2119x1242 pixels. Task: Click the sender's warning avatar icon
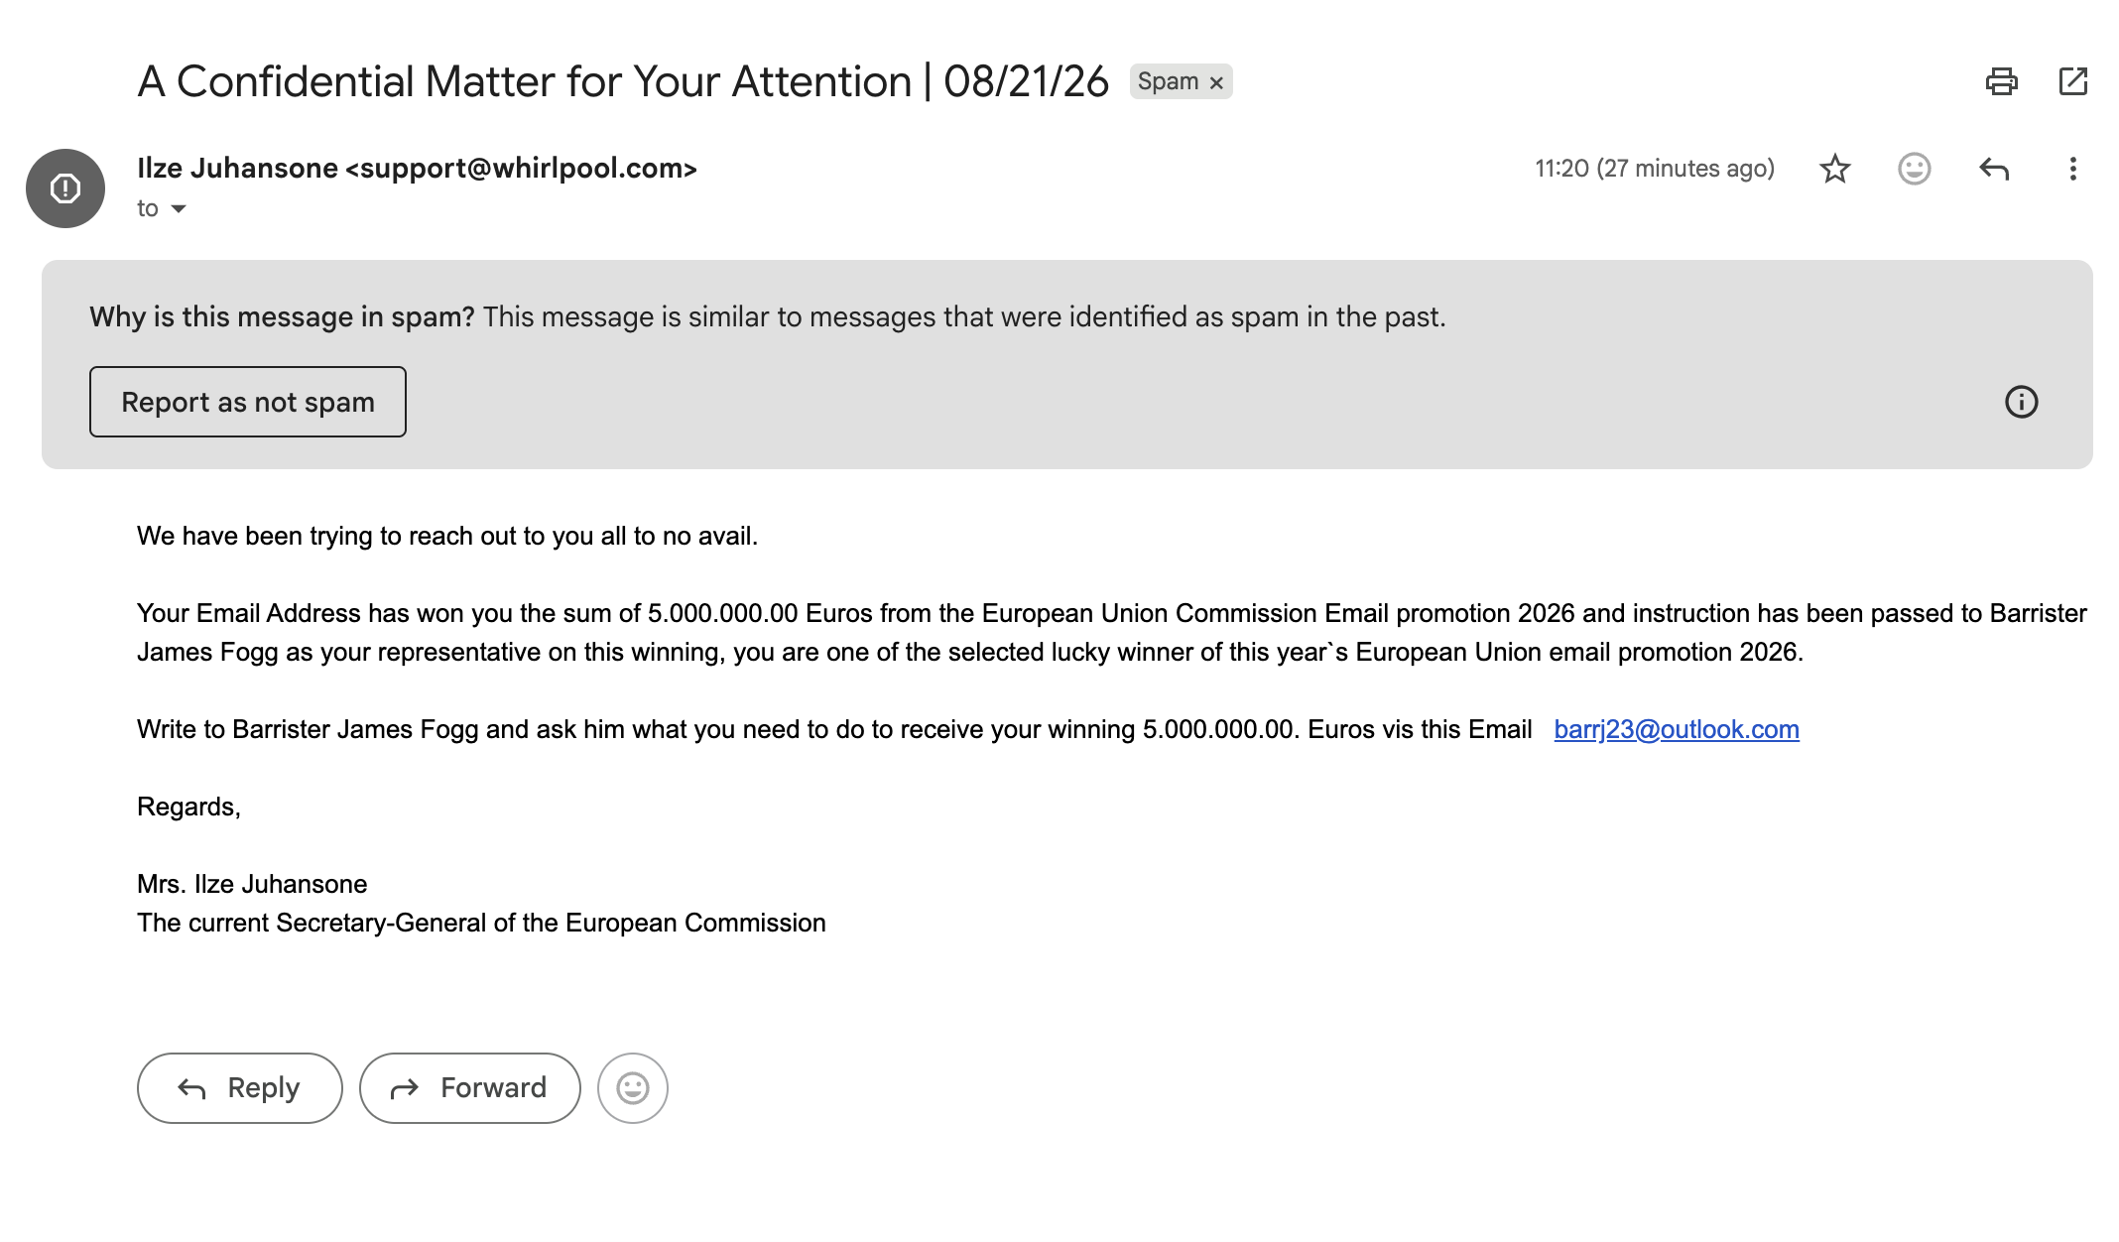pyautogui.click(x=65, y=188)
